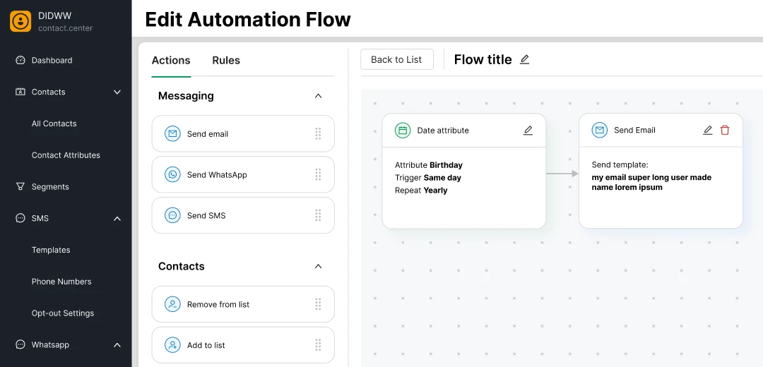Collapse the Whatsapp sidebar menu
This screenshot has height=367, width=763.
(117, 345)
